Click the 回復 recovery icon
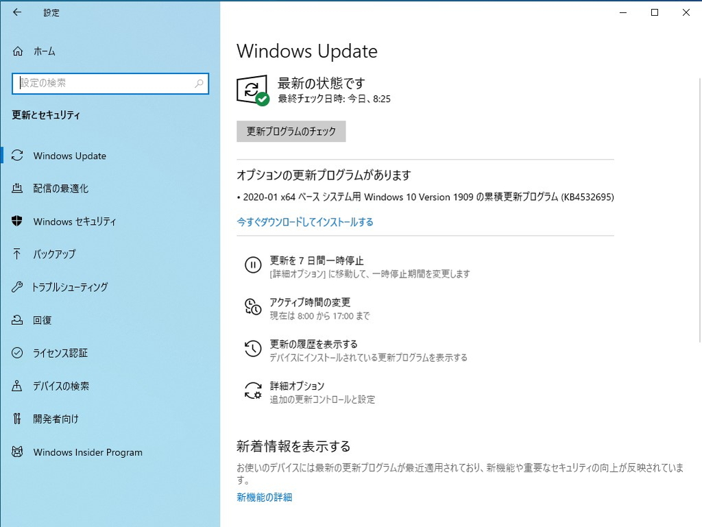The width and height of the screenshot is (702, 527). 16,320
